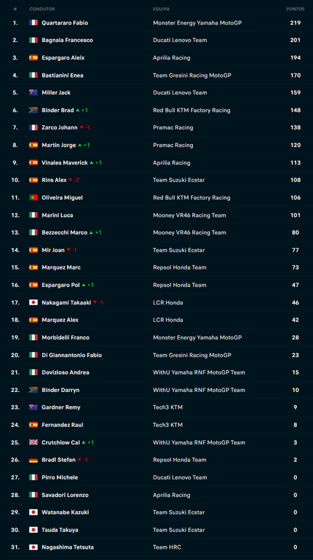
Task: Click Mooney VR46 Racing Team in Marini's row
Action: (189, 215)
